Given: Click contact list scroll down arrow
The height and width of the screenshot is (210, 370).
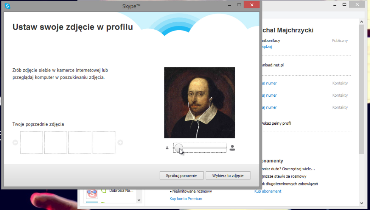Looking at the screenshot, I should click(x=139, y=200).
